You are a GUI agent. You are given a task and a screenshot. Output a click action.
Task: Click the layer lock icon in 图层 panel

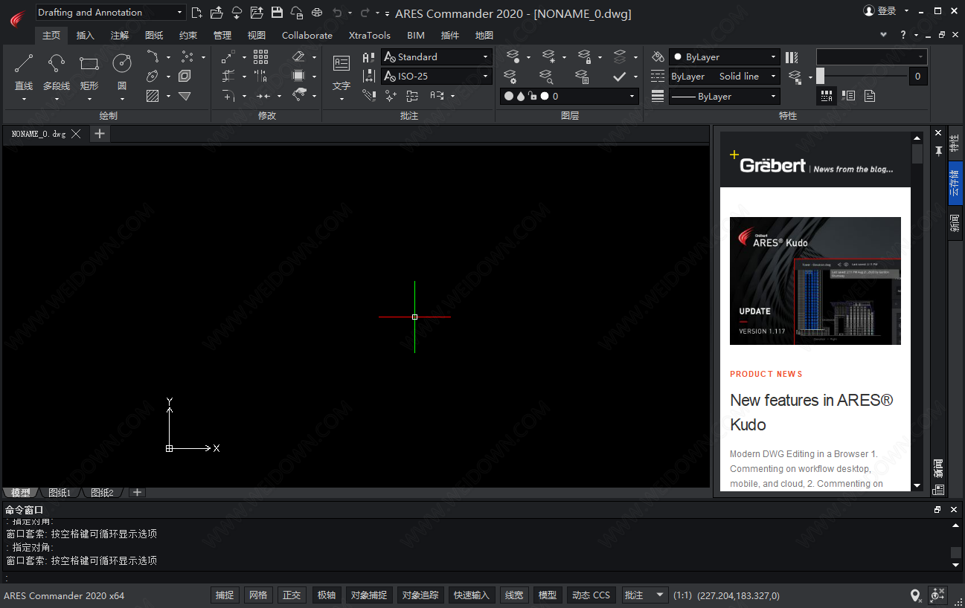584,56
